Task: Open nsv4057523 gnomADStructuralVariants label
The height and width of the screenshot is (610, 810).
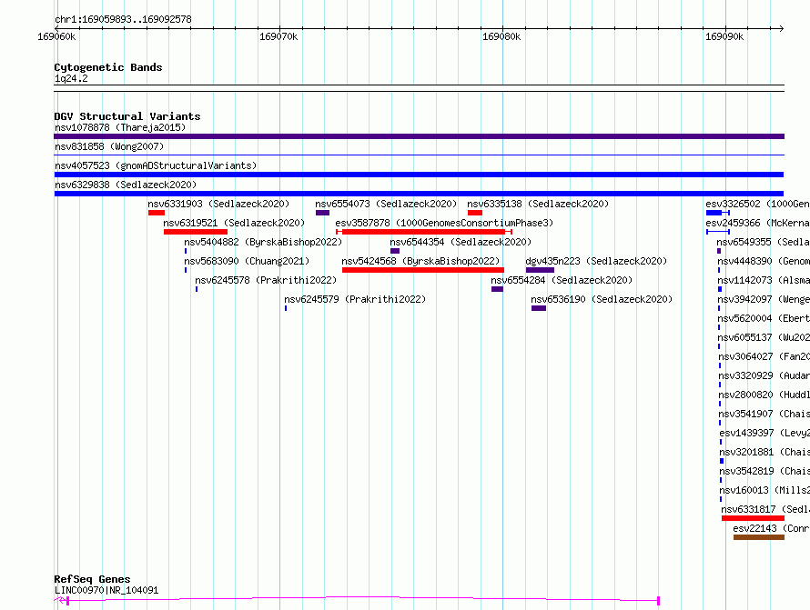Action: (x=156, y=165)
